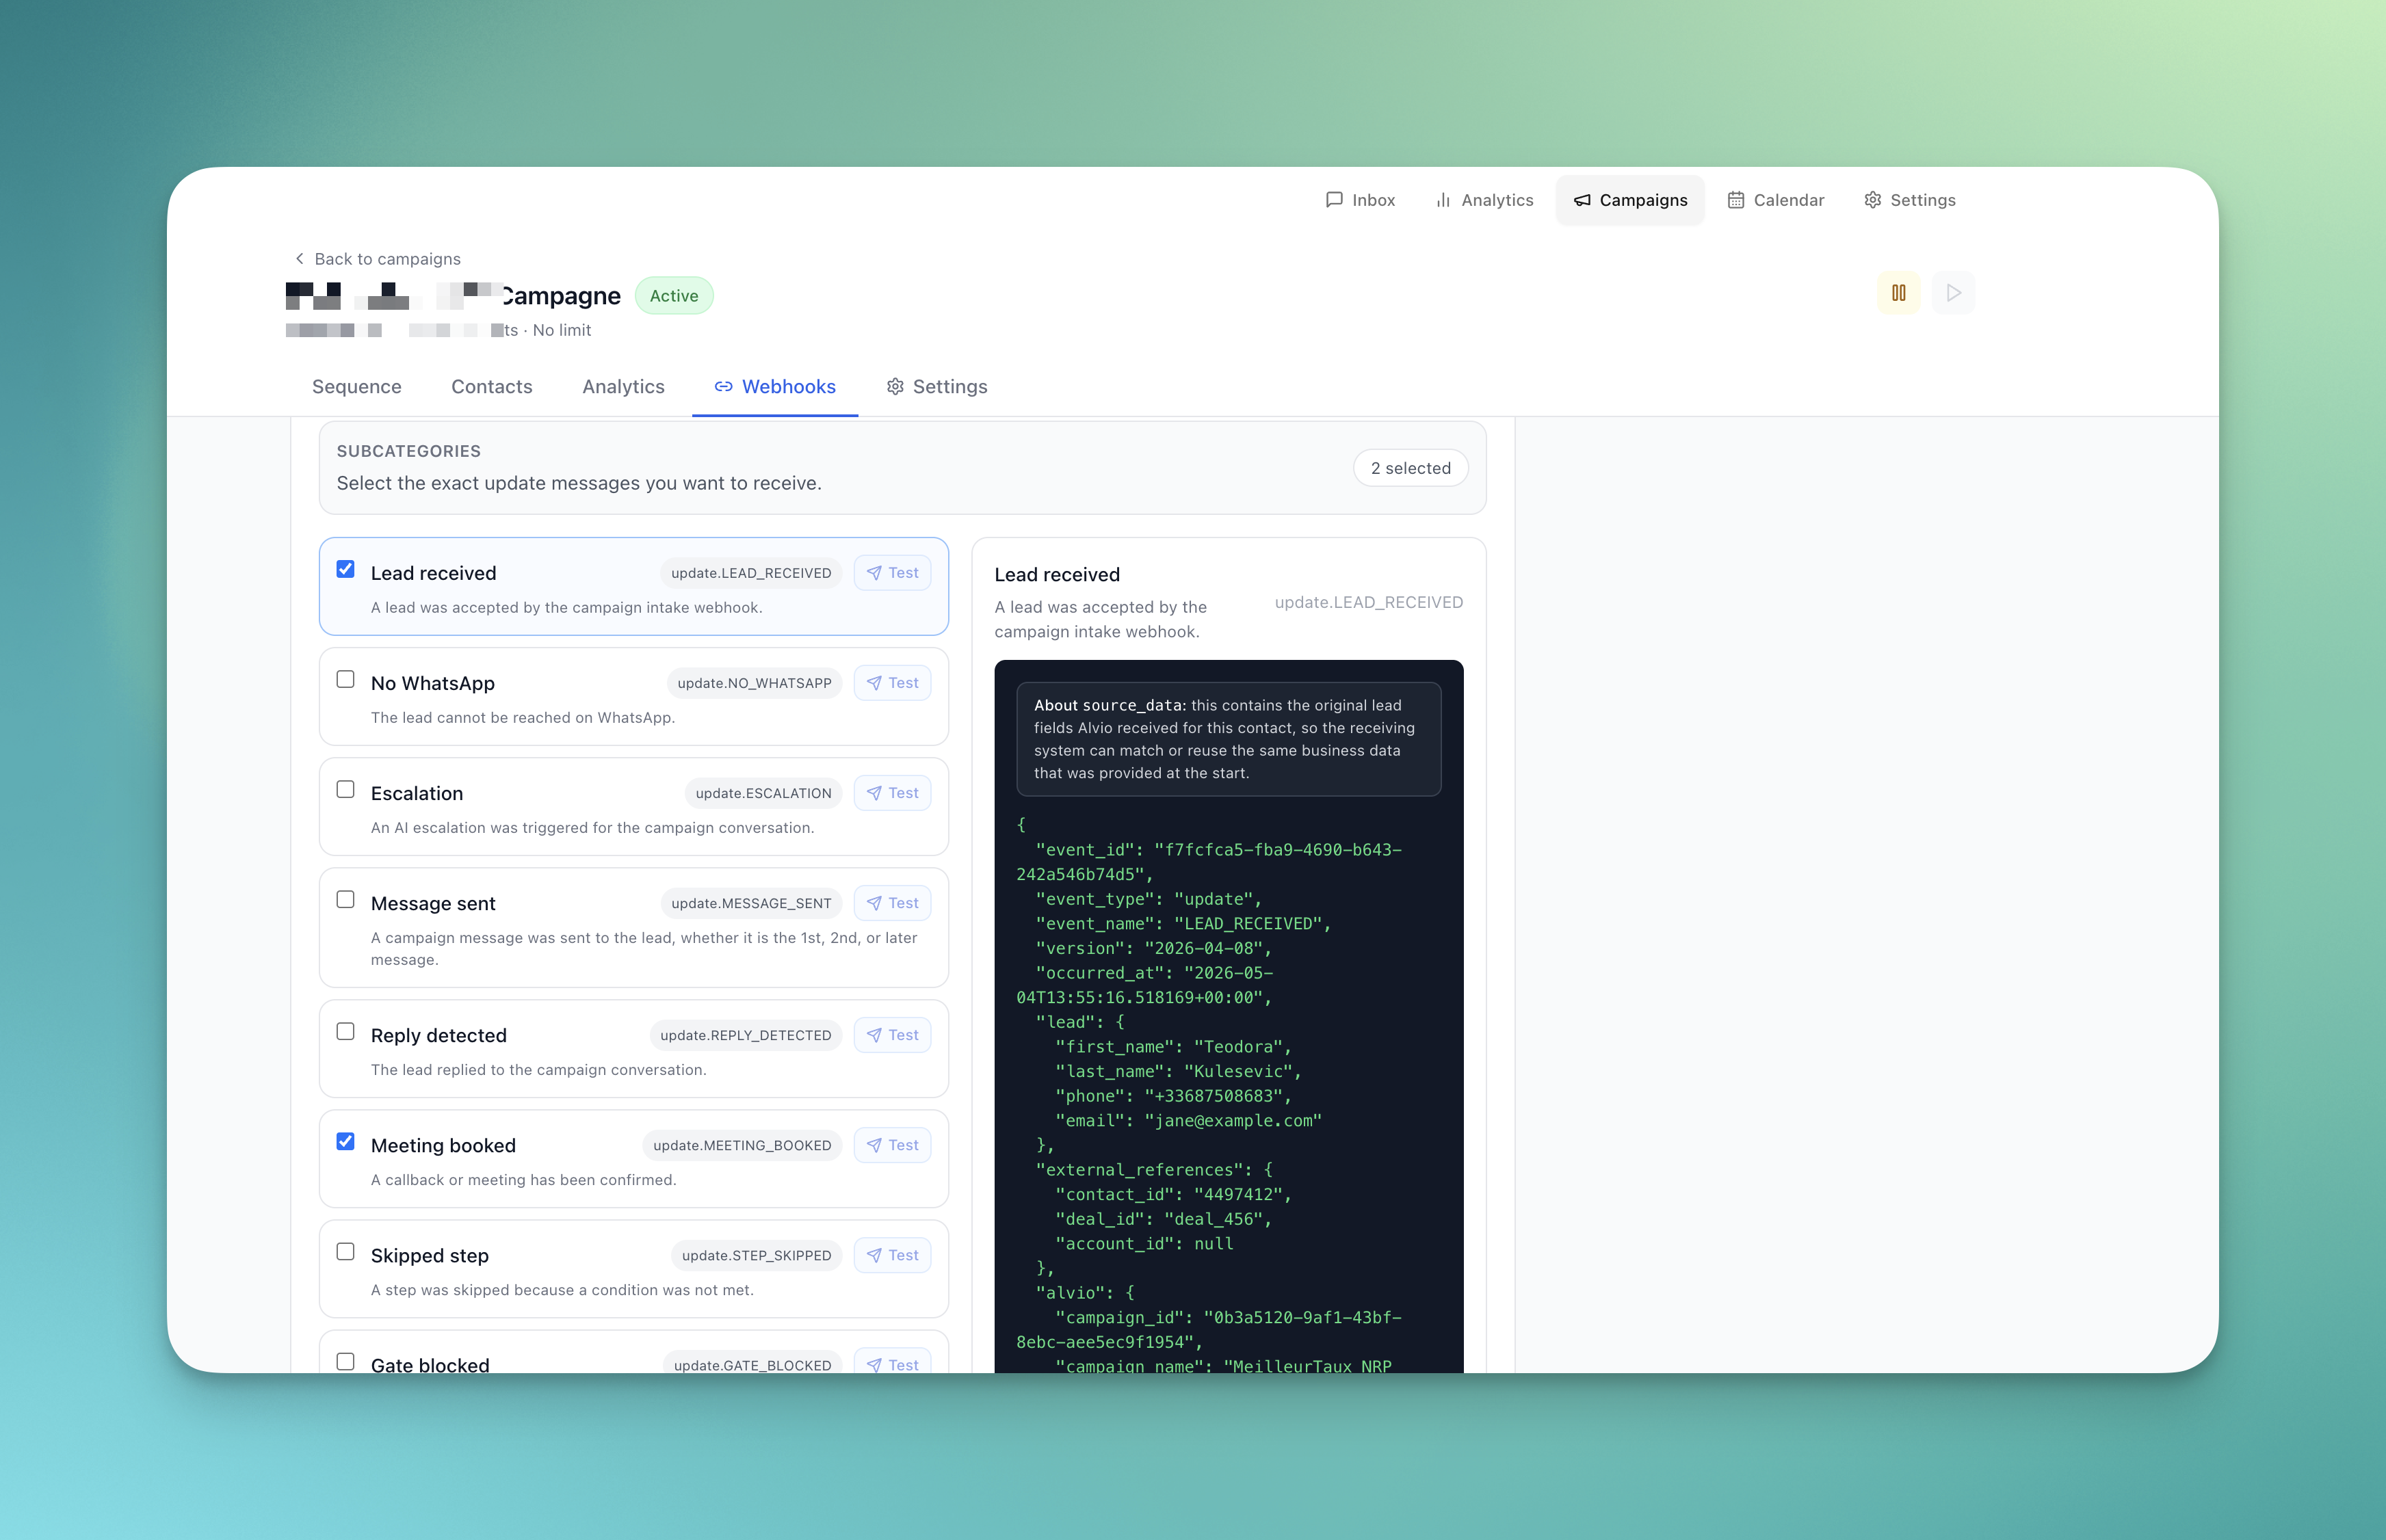Enable the Message sent checkbox
Screen dimensions: 2386x1540
click(345, 899)
